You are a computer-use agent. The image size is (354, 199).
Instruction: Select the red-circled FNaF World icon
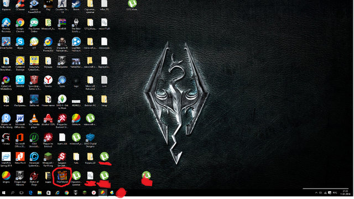click(x=62, y=177)
